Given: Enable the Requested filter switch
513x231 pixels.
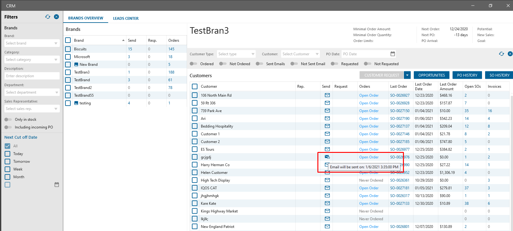Looking at the screenshot, I should 334,64.
